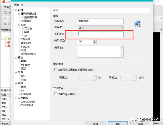Collapse the sessions folder in Xshell sidebar
163x125 pixels.
pyautogui.click(x=2, y=39)
